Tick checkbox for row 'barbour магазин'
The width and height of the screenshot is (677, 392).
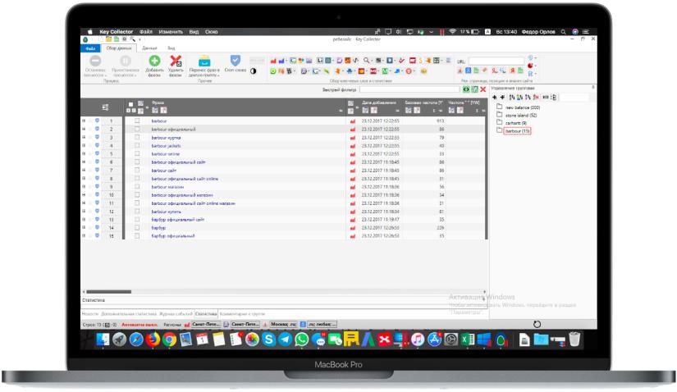[137, 186]
